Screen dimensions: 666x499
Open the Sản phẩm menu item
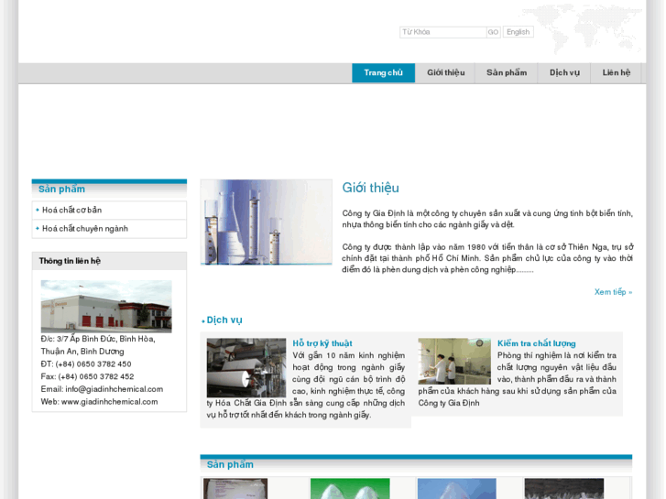click(507, 72)
